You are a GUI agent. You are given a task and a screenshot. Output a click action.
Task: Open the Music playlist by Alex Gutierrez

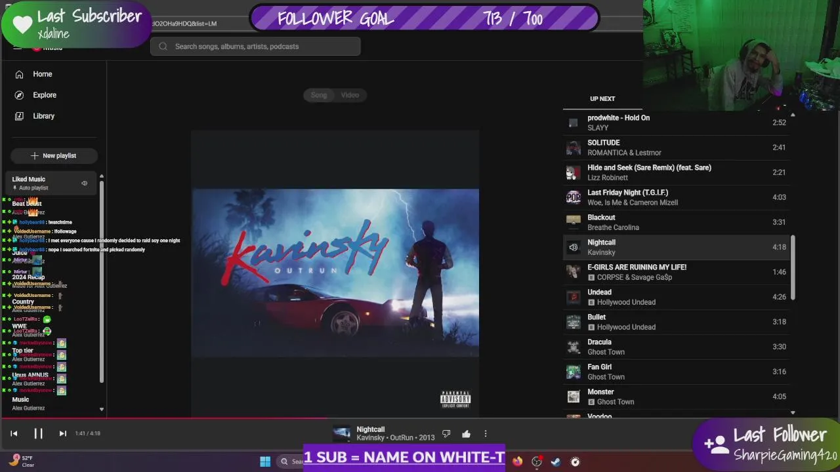[51, 403]
